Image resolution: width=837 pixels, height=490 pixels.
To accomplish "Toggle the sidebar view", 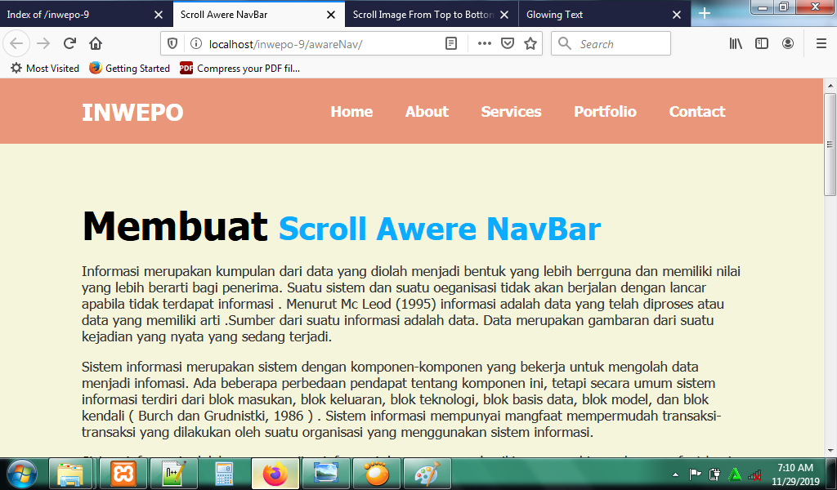I will click(x=762, y=43).
